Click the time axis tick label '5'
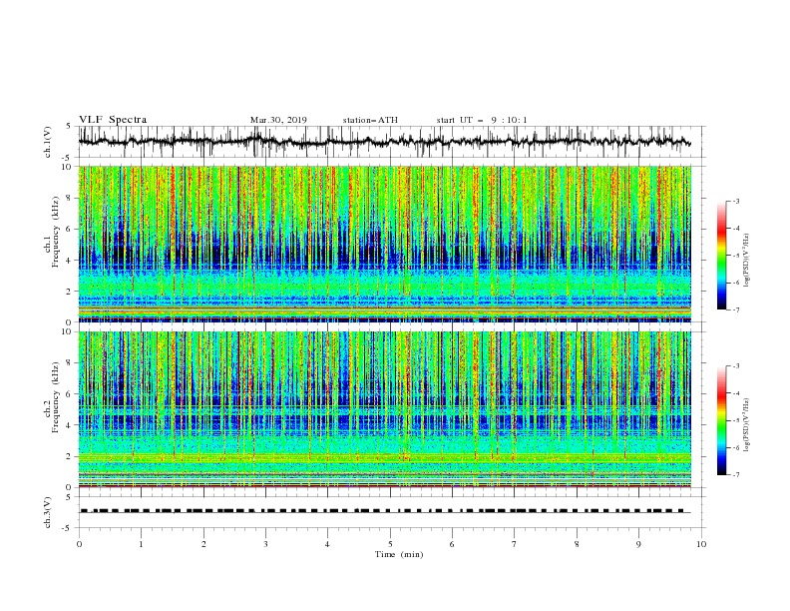This screenshot has height=611, width=790. 390,544
